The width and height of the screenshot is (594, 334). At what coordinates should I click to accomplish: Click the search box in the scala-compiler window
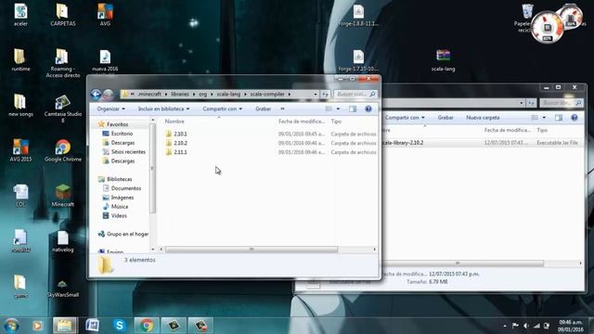355,95
